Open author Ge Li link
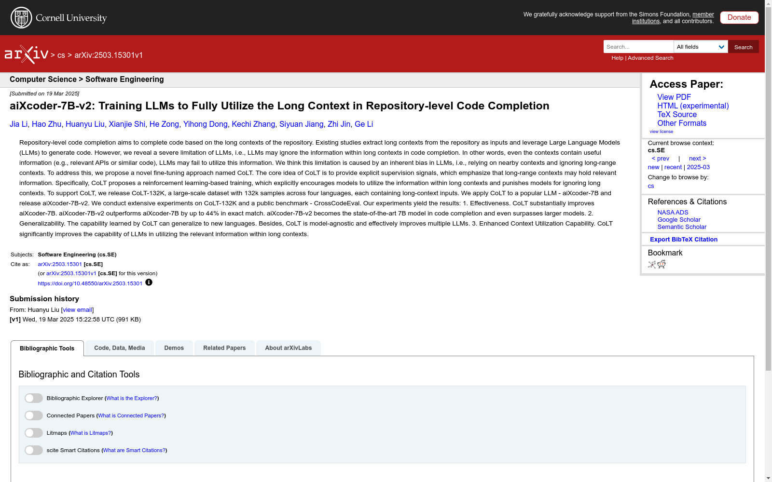 (x=364, y=124)
